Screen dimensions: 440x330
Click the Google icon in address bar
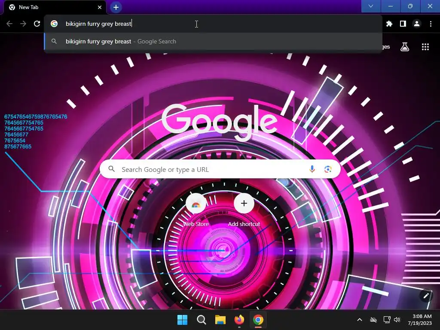pos(54,24)
